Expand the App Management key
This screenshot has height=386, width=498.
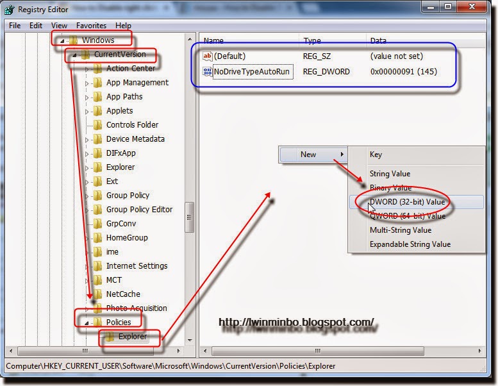87,83
